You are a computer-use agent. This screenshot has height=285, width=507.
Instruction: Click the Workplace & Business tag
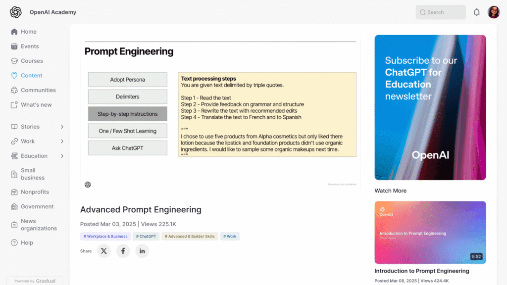point(105,236)
